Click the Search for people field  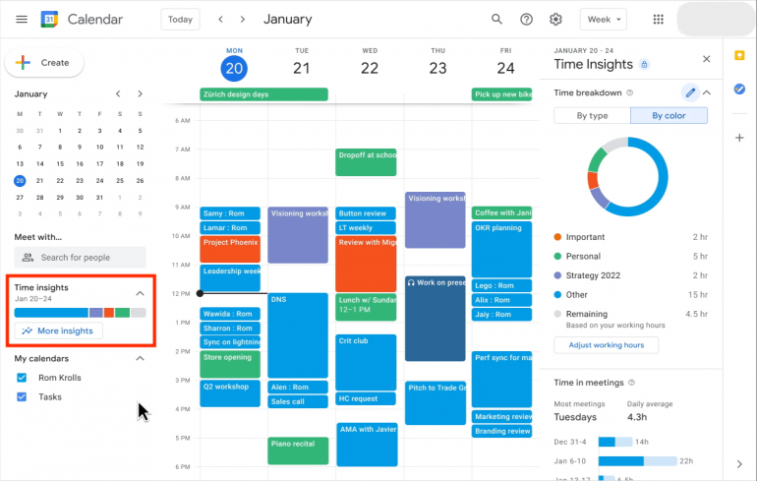pyautogui.click(x=81, y=258)
